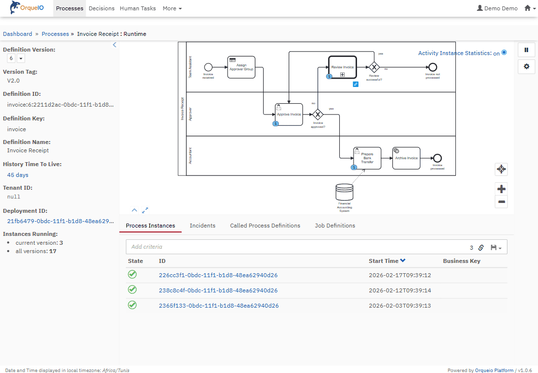
Task: Switch to the Incidents tab
Action: click(x=203, y=226)
